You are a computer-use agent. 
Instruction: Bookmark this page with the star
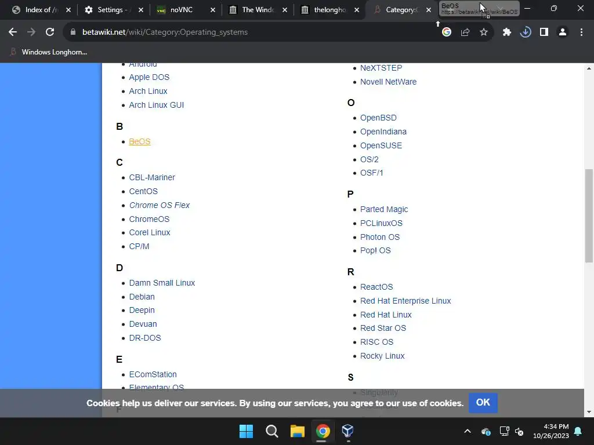pyautogui.click(x=484, y=32)
